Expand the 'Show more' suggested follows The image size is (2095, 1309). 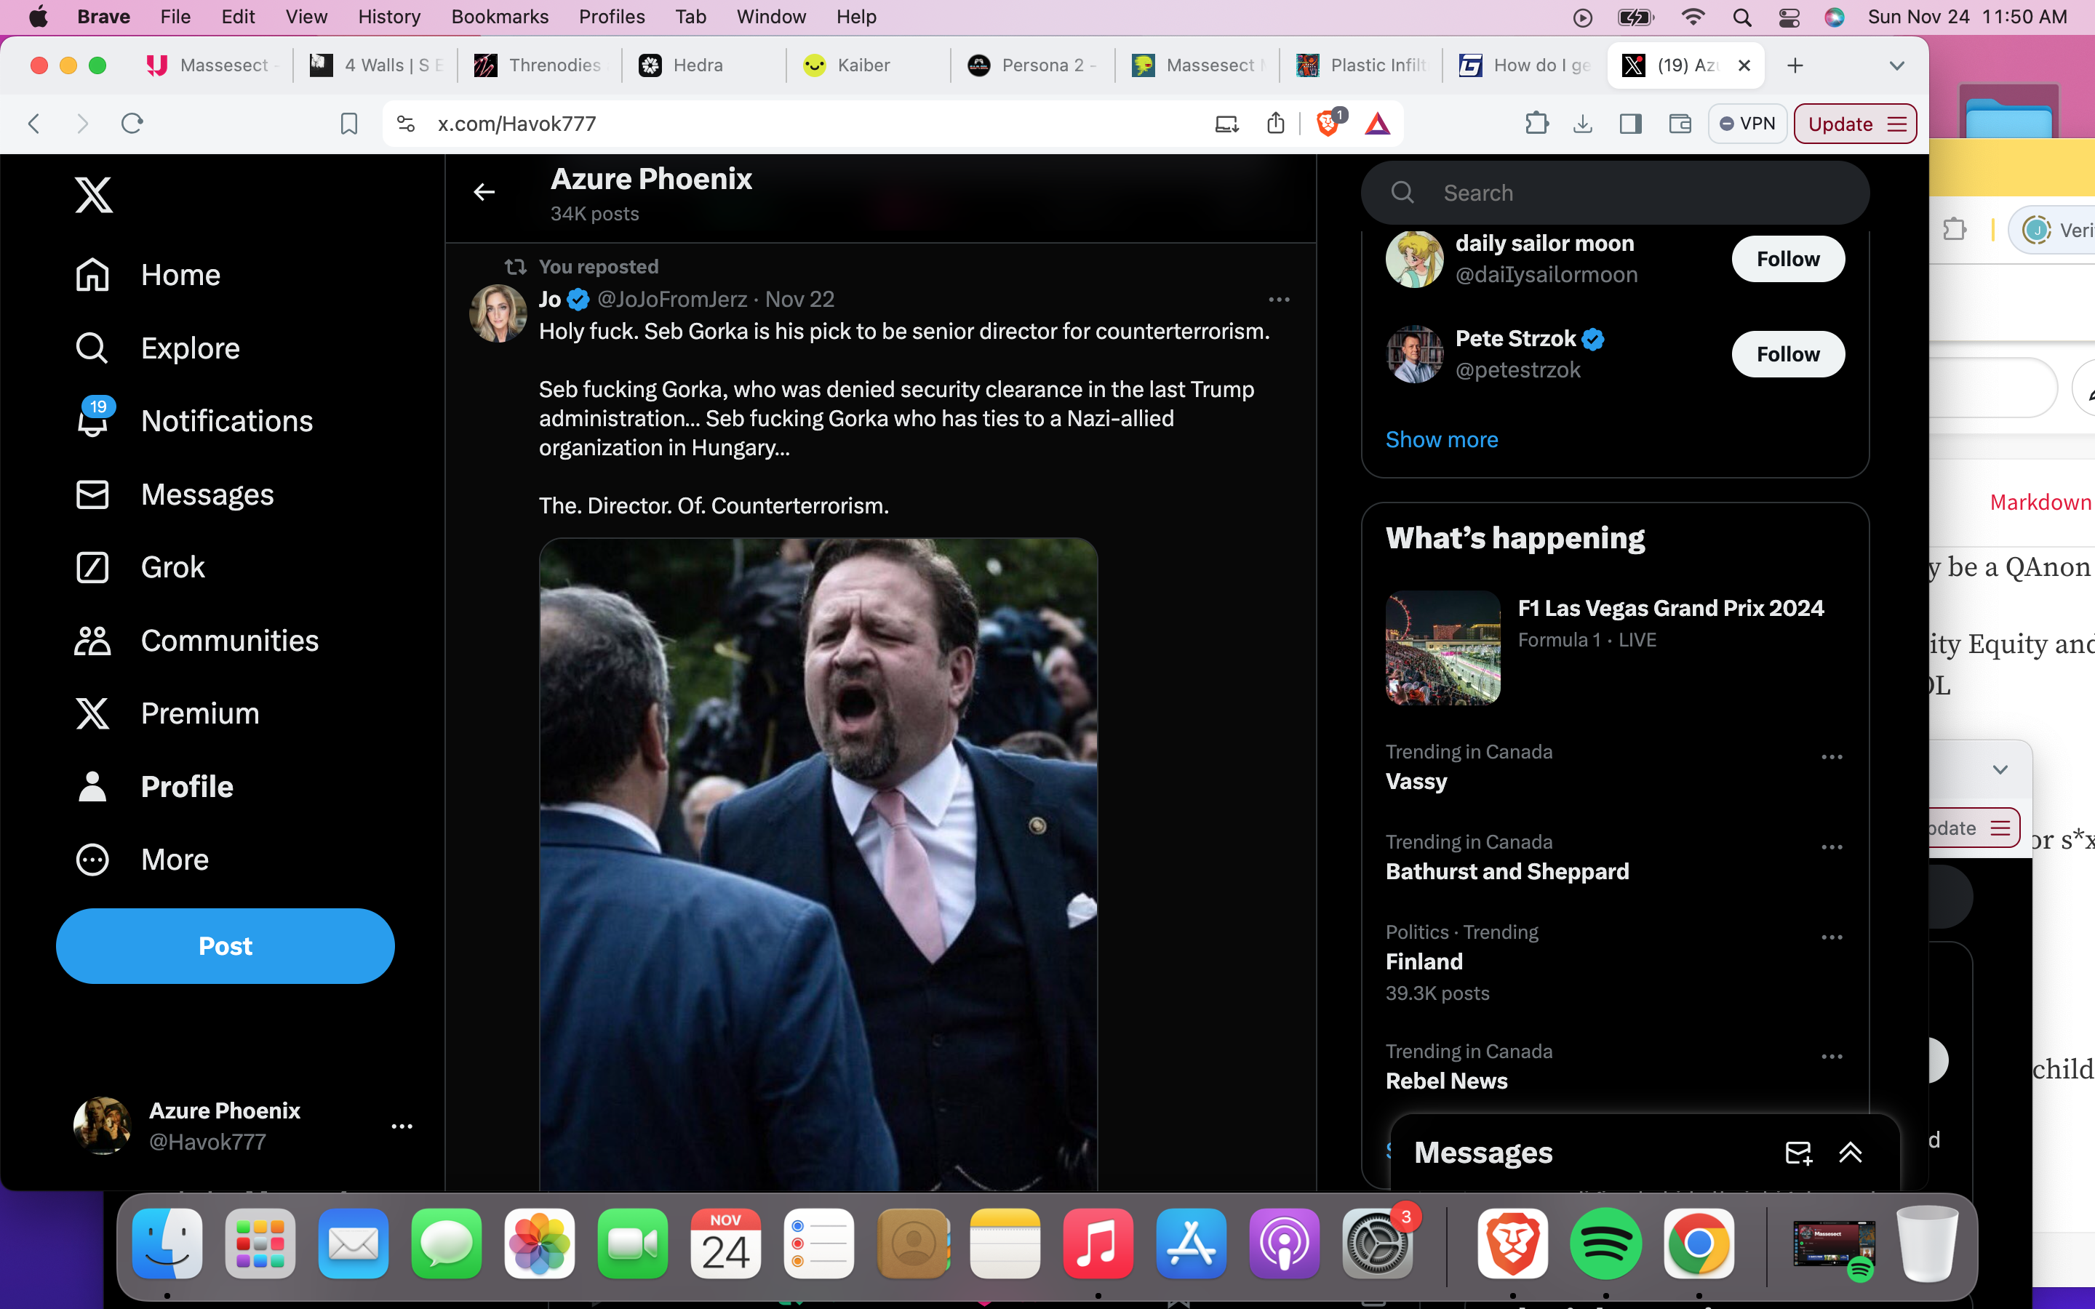coord(1440,439)
